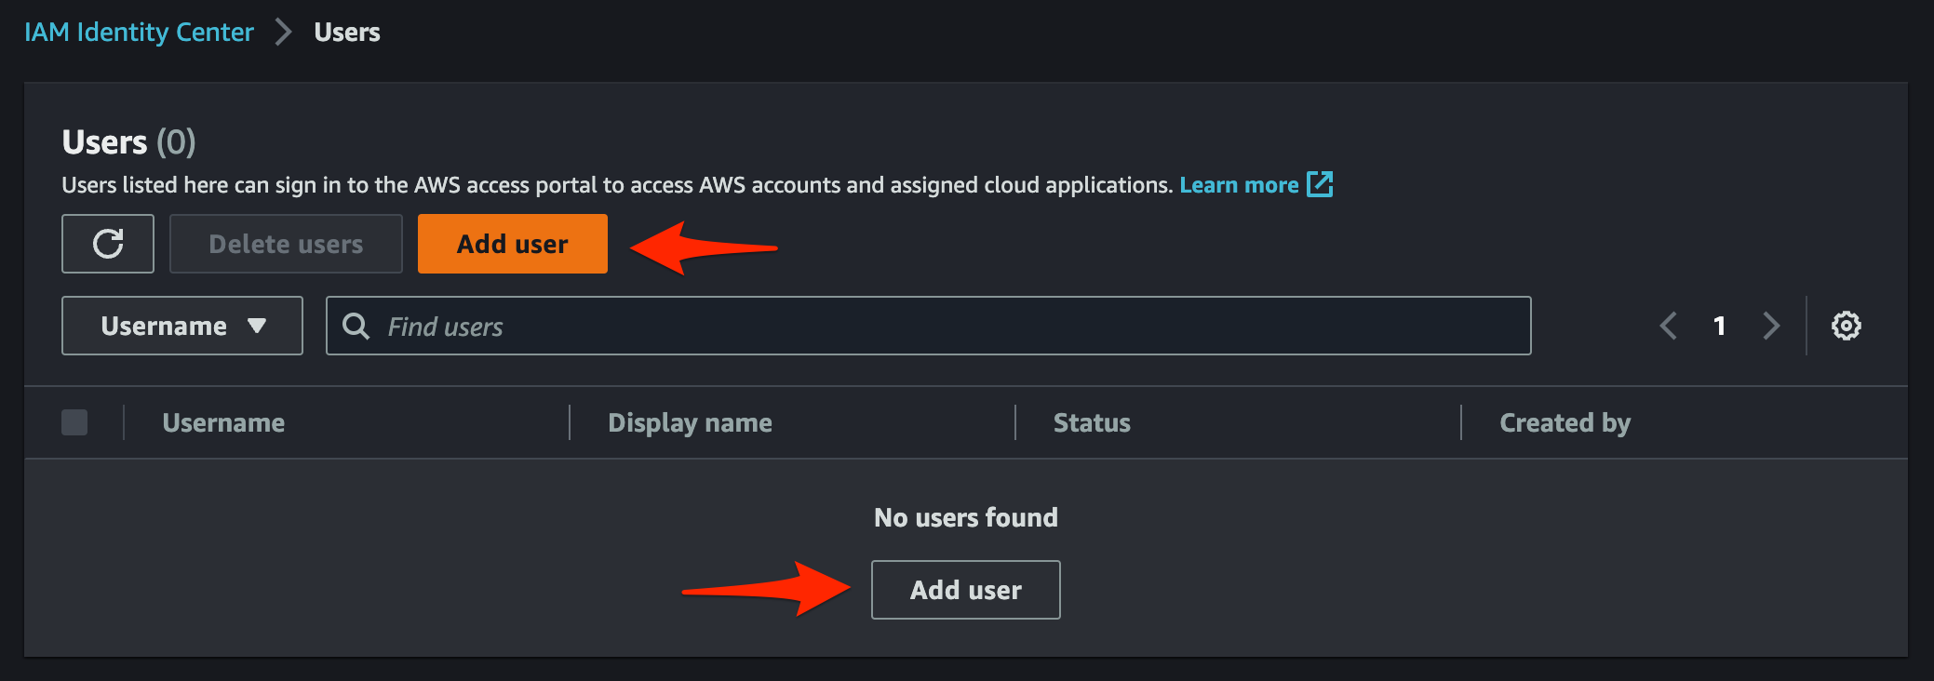Click the Status column header
The height and width of the screenshot is (681, 1934).
tap(1092, 422)
